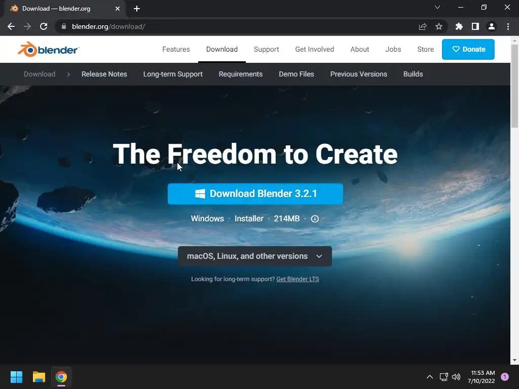The height and width of the screenshot is (389, 519).
Task: Click the network icon in system tray
Action: [x=444, y=377]
